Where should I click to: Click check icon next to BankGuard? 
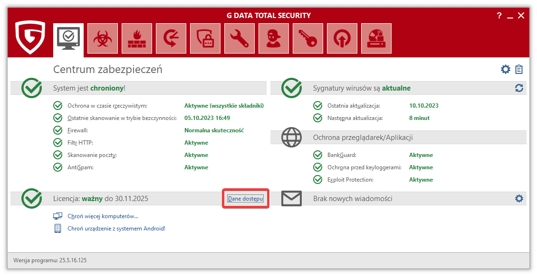click(x=318, y=155)
